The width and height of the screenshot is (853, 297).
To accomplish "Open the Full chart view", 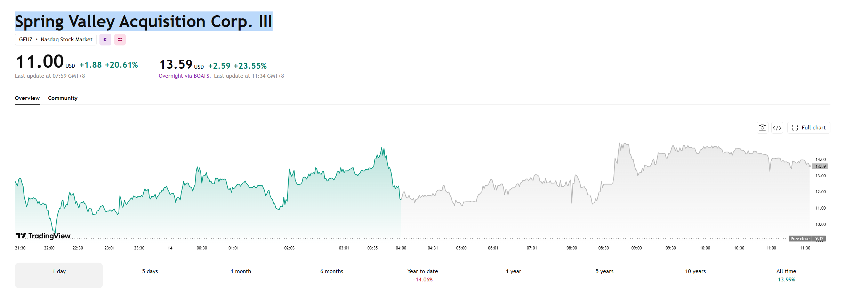I will [808, 128].
